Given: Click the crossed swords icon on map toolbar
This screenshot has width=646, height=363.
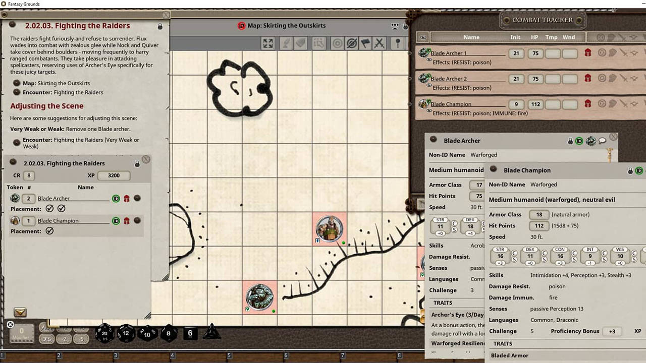Looking at the screenshot, I should click(380, 43).
